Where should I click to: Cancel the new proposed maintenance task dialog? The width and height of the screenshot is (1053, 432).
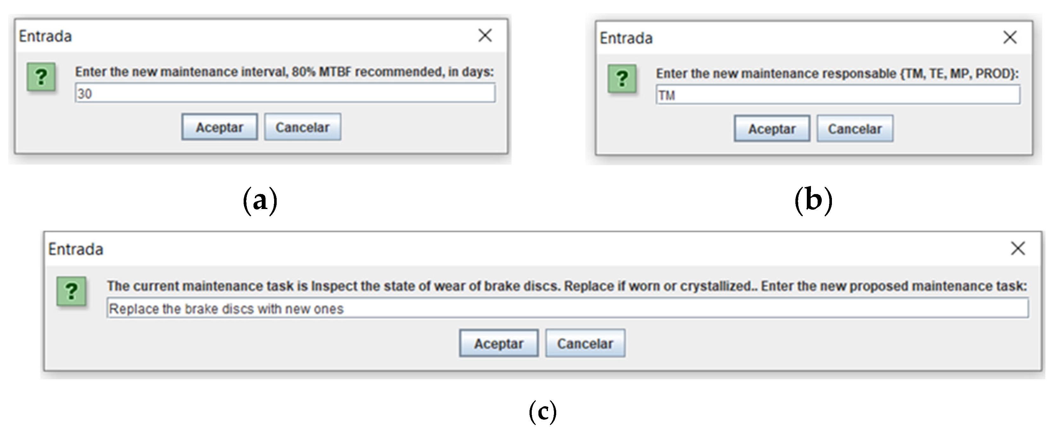click(x=585, y=343)
